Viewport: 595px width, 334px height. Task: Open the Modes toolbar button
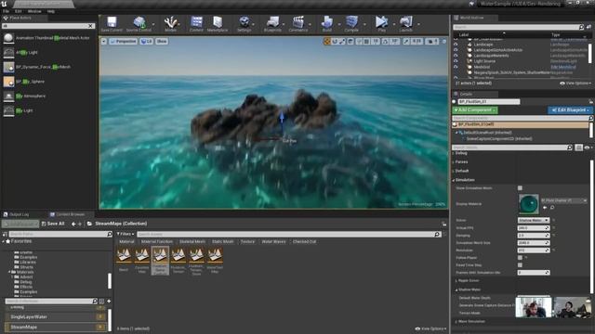click(x=170, y=24)
